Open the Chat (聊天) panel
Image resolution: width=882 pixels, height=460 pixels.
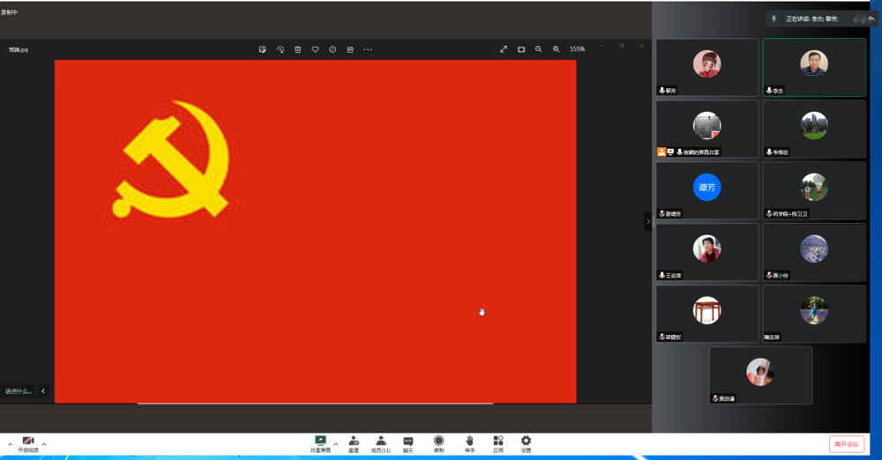tap(408, 441)
